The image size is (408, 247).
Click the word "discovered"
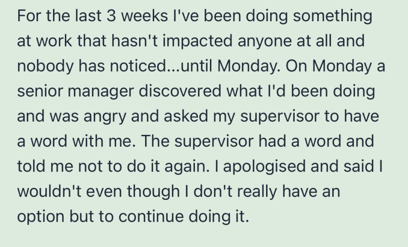[x=180, y=91]
